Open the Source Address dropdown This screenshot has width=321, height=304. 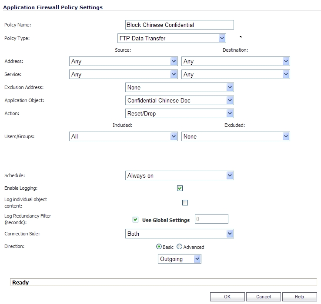pyautogui.click(x=123, y=61)
